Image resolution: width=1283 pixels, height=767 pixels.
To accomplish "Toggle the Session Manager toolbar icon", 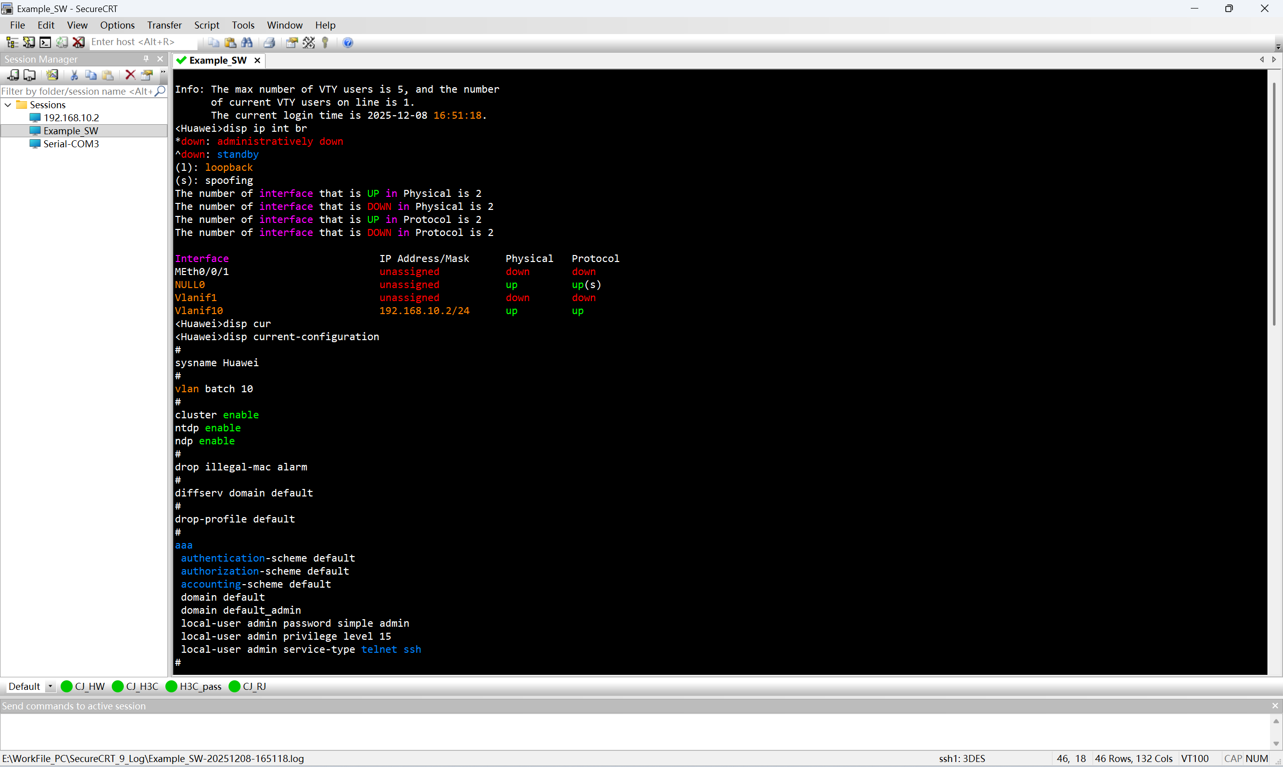I will coord(12,43).
